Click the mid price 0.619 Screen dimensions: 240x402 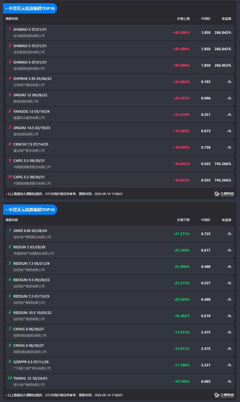coord(206,316)
